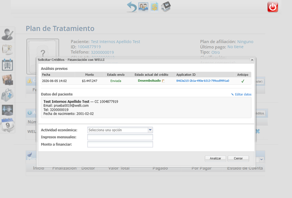Screen dimensions: 292x198
Task: Click the Ninguno affiliation plan value
Action: tap(245, 42)
